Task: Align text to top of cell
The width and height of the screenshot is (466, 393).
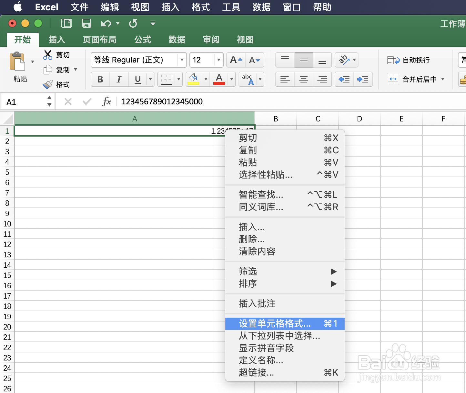Action: click(285, 60)
